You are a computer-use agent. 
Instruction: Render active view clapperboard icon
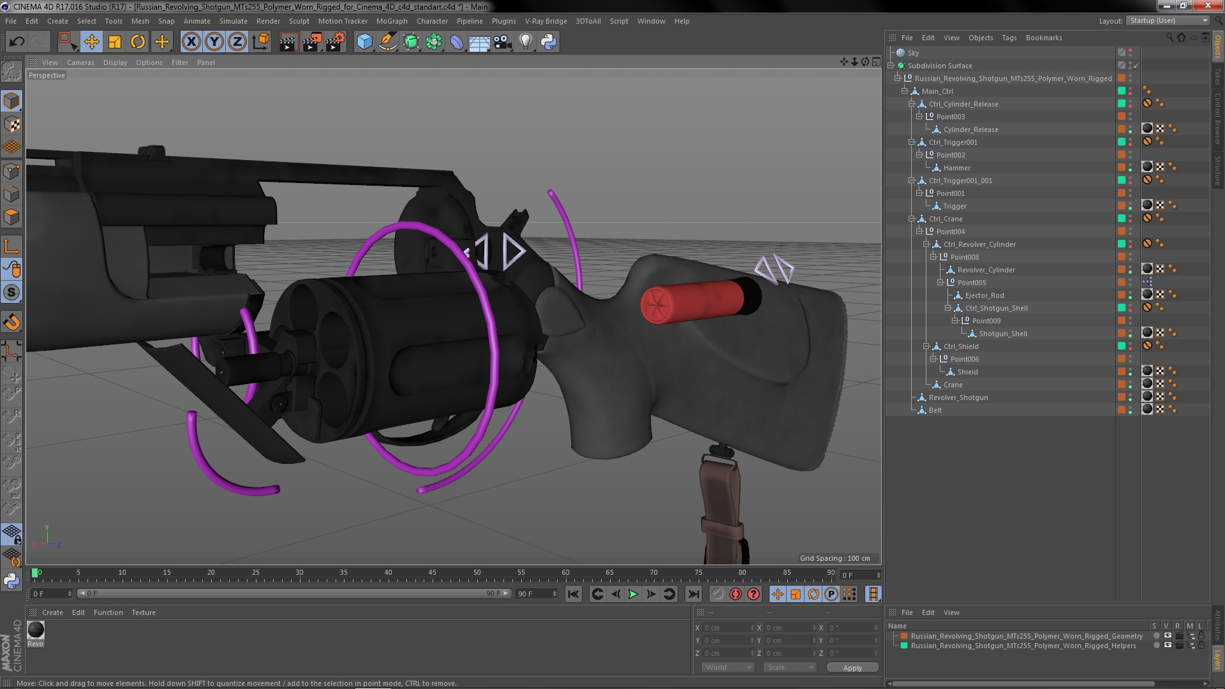[x=288, y=42]
